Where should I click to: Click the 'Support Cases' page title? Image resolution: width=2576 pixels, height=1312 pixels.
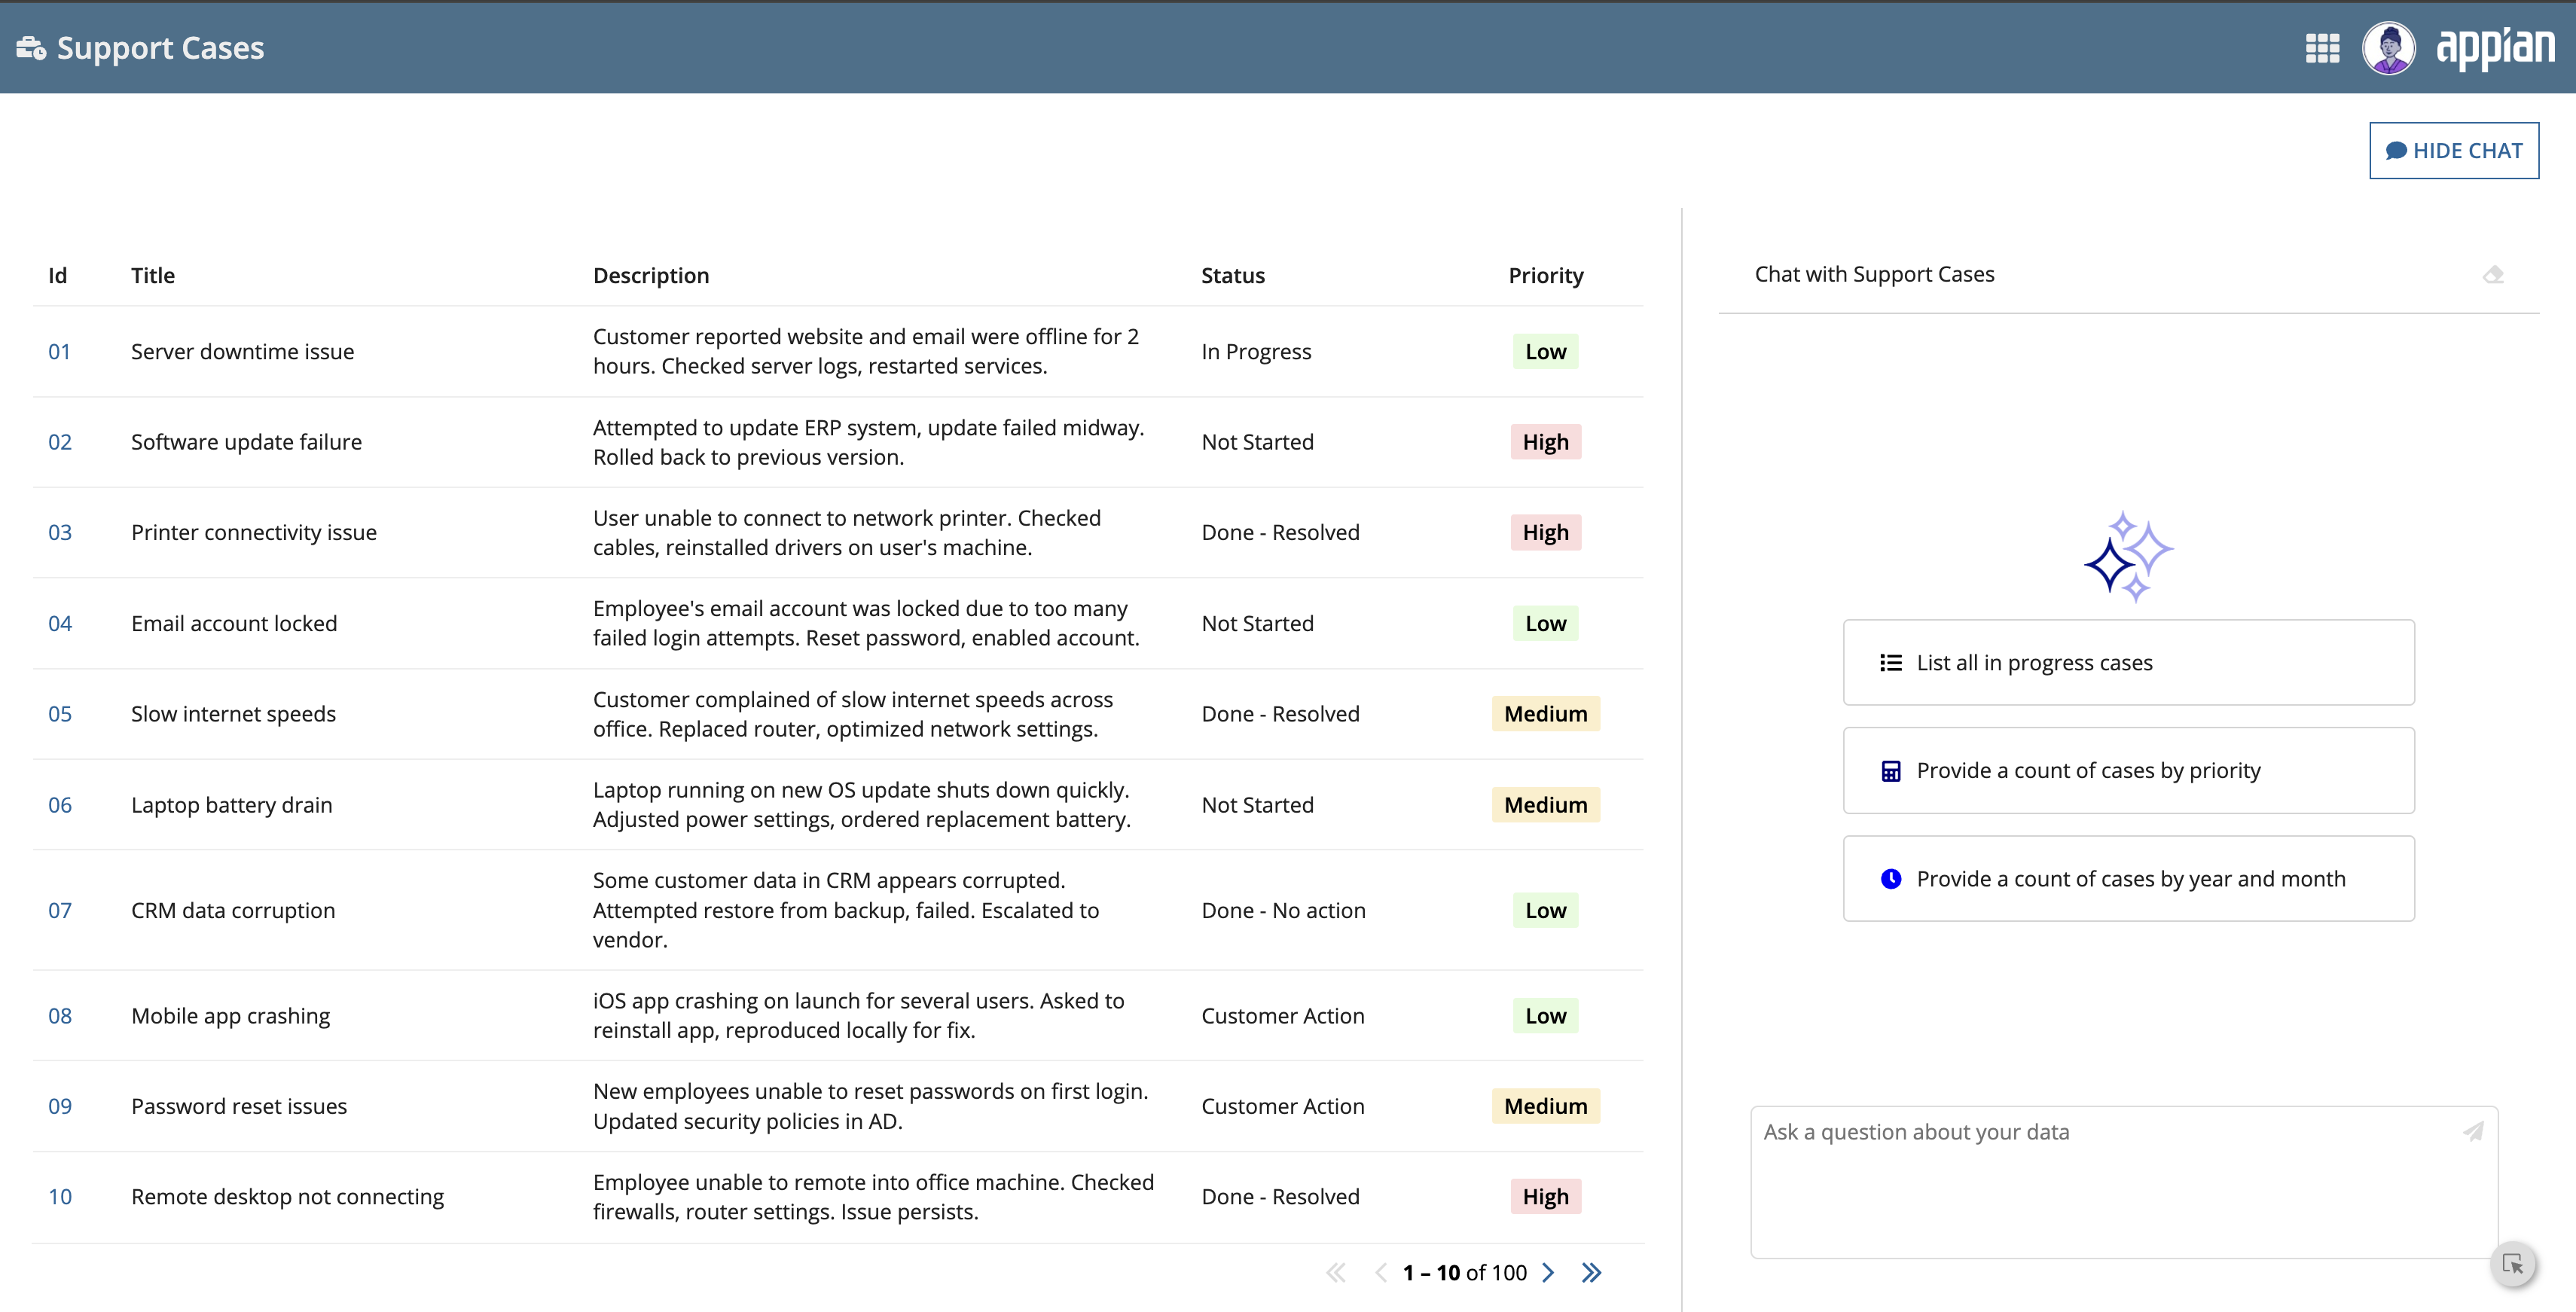(x=160, y=48)
